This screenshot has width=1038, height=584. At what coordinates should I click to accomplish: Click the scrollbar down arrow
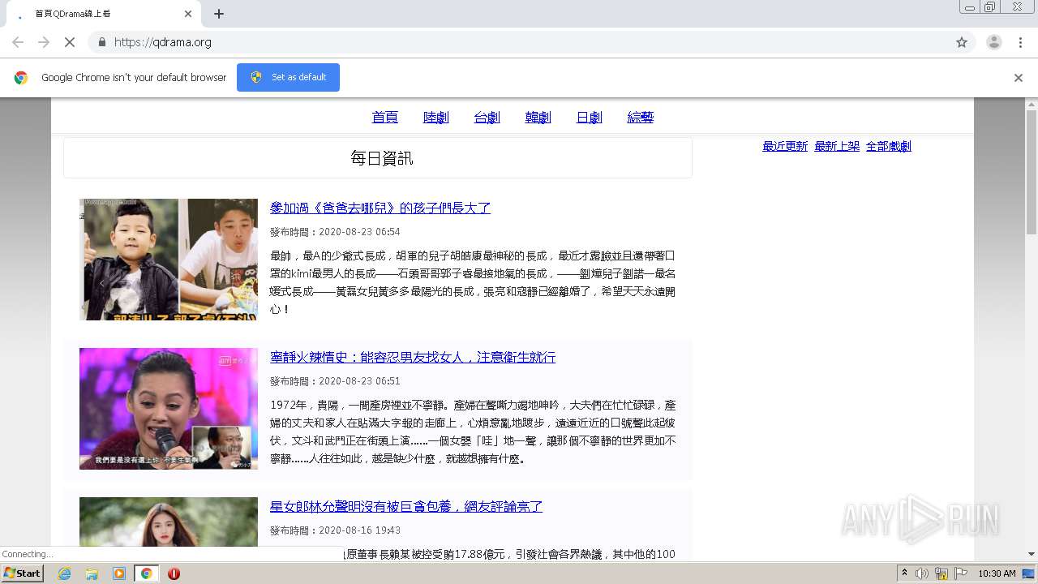[x=1032, y=554]
